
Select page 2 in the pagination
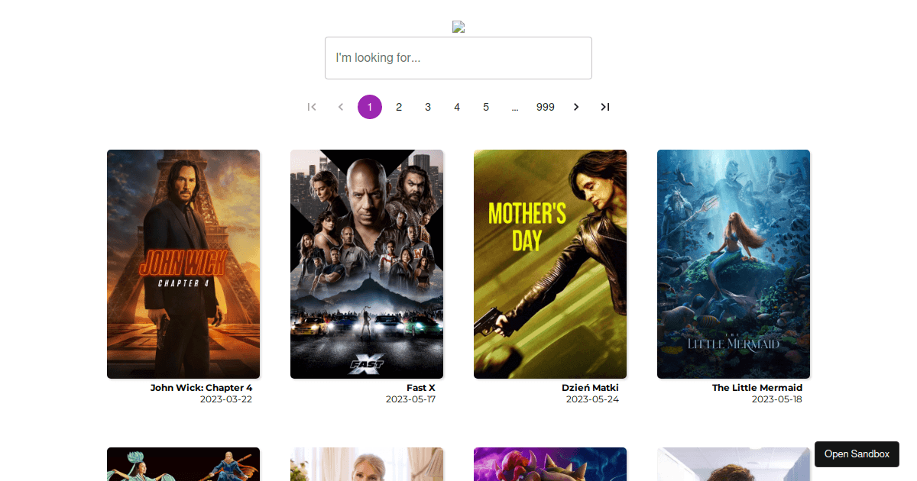399,107
